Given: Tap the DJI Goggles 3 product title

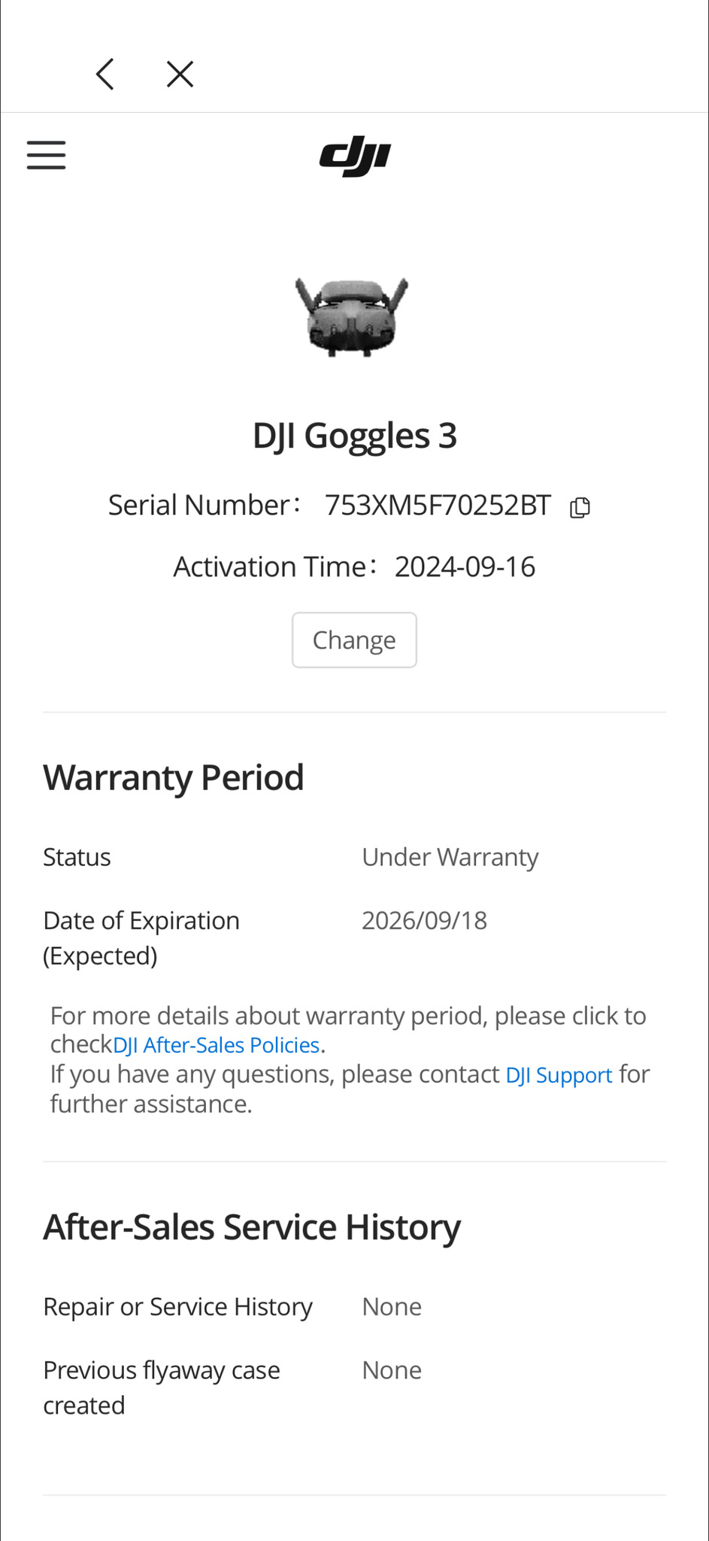Looking at the screenshot, I should tap(354, 436).
